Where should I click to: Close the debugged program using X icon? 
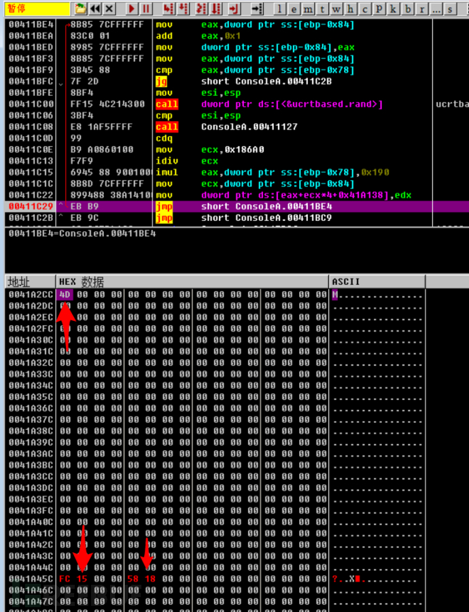click(x=110, y=9)
